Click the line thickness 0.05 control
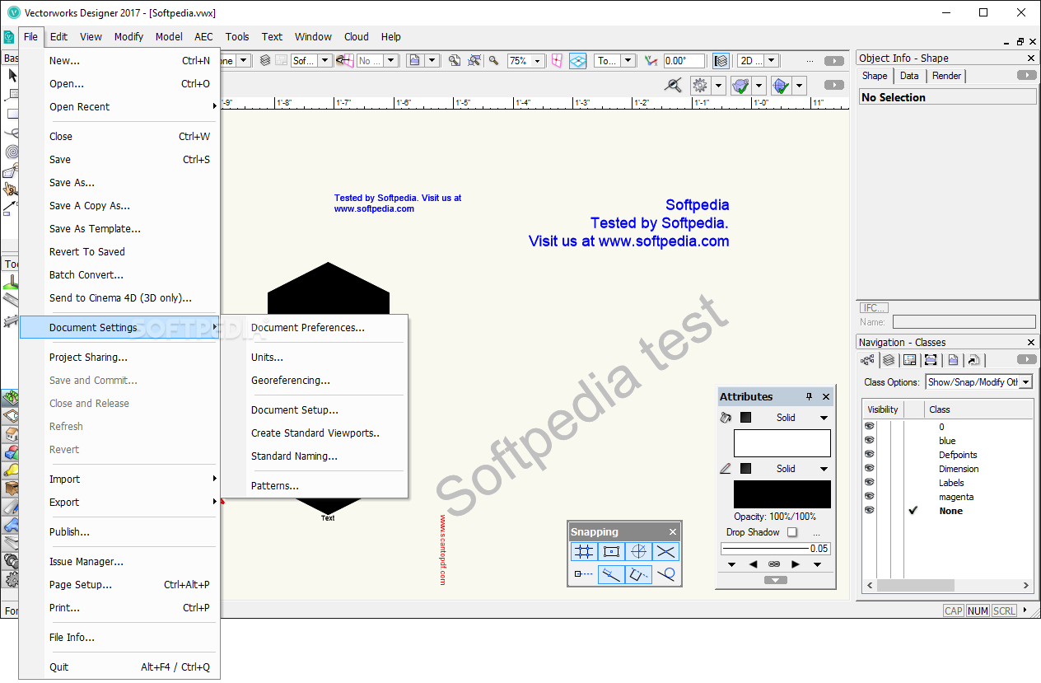This screenshot has width=1041, height=683. pos(775,548)
